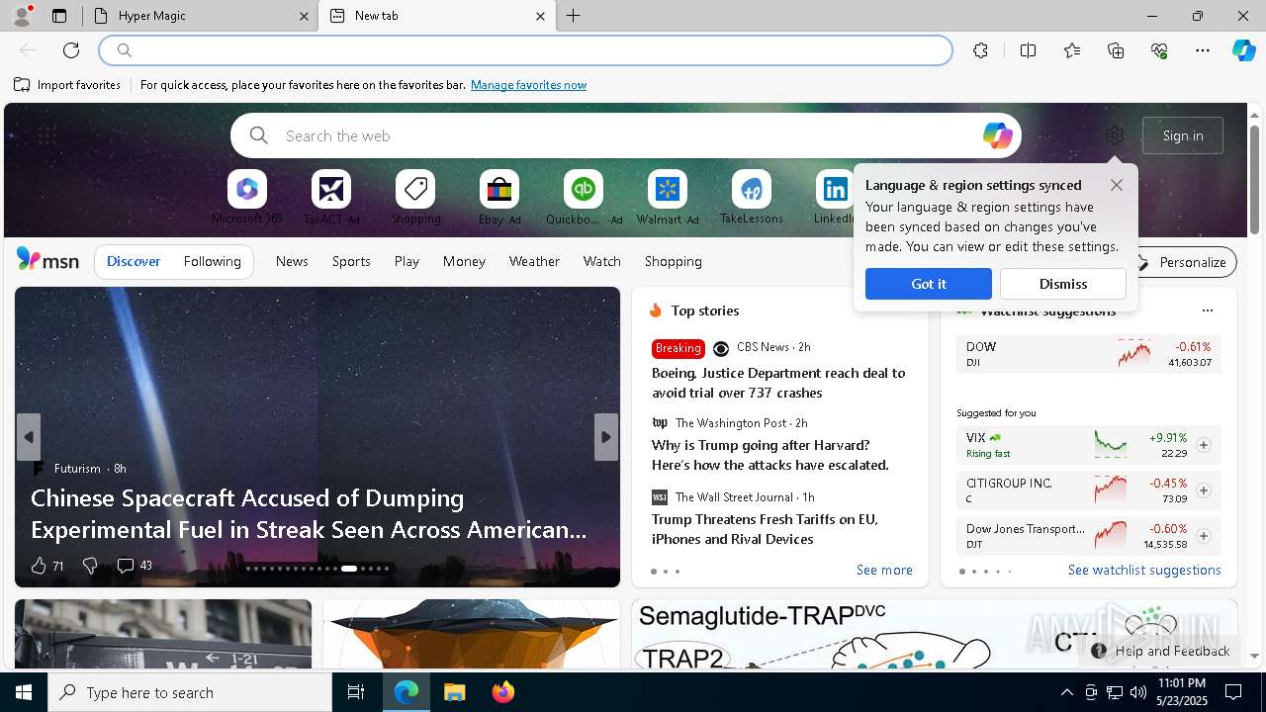Show next carousel story arrow
The height and width of the screenshot is (712, 1266).
point(606,437)
